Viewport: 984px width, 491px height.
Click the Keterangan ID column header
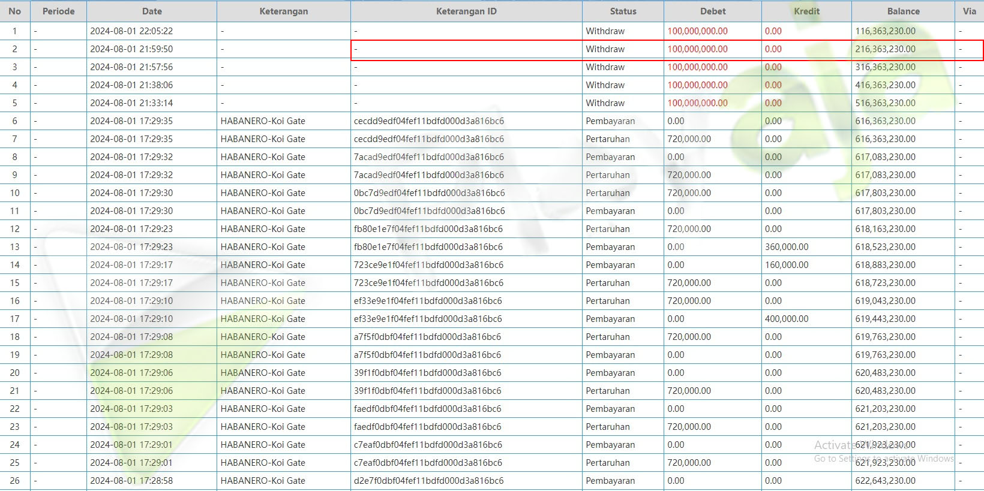tap(466, 11)
